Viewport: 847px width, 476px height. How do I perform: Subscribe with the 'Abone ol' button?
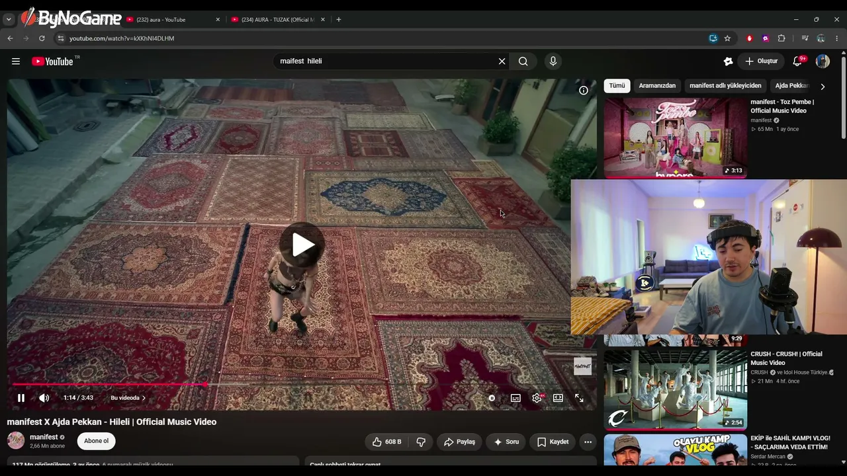[x=96, y=441]
